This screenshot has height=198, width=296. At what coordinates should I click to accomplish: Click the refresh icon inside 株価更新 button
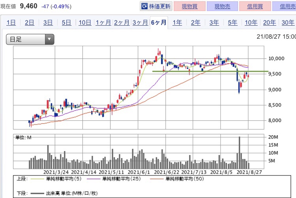pos(144,6)
